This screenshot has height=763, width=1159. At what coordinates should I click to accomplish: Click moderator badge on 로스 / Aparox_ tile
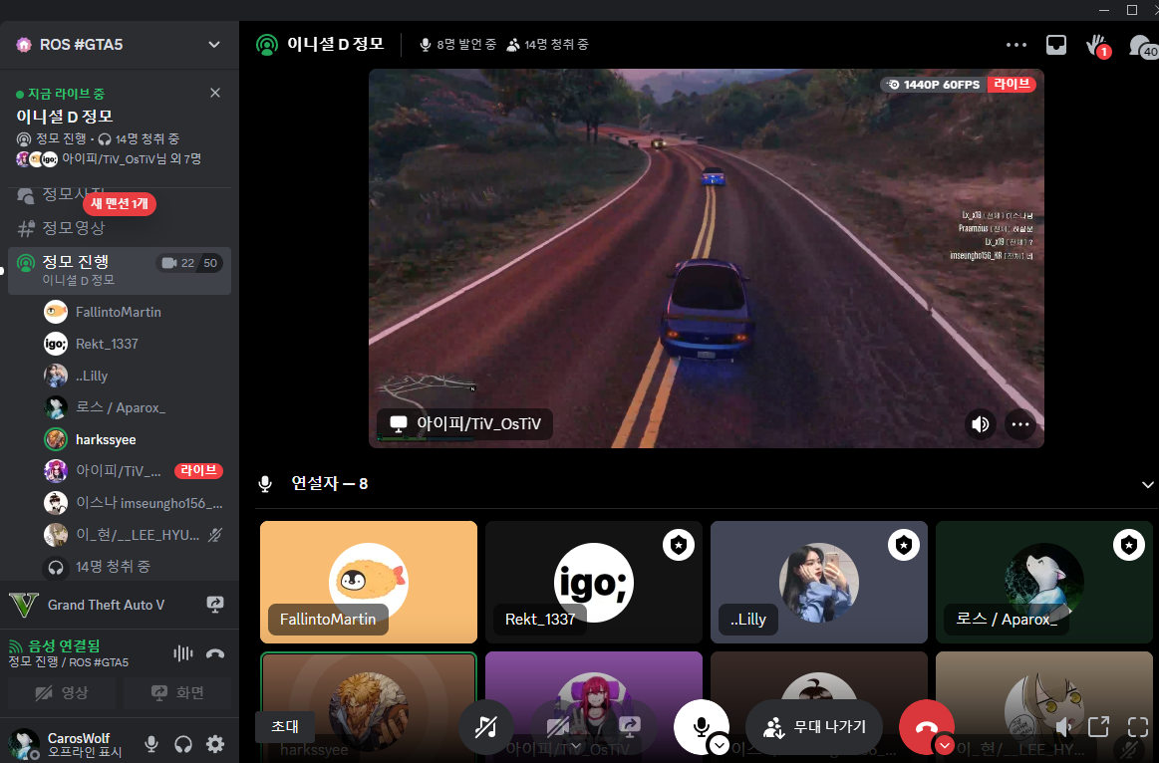pos(1129,545)
